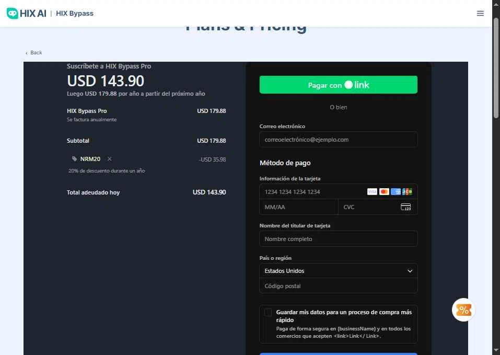
Task: Enable Guardar mis datos checkbox
Action: (268, 312)
